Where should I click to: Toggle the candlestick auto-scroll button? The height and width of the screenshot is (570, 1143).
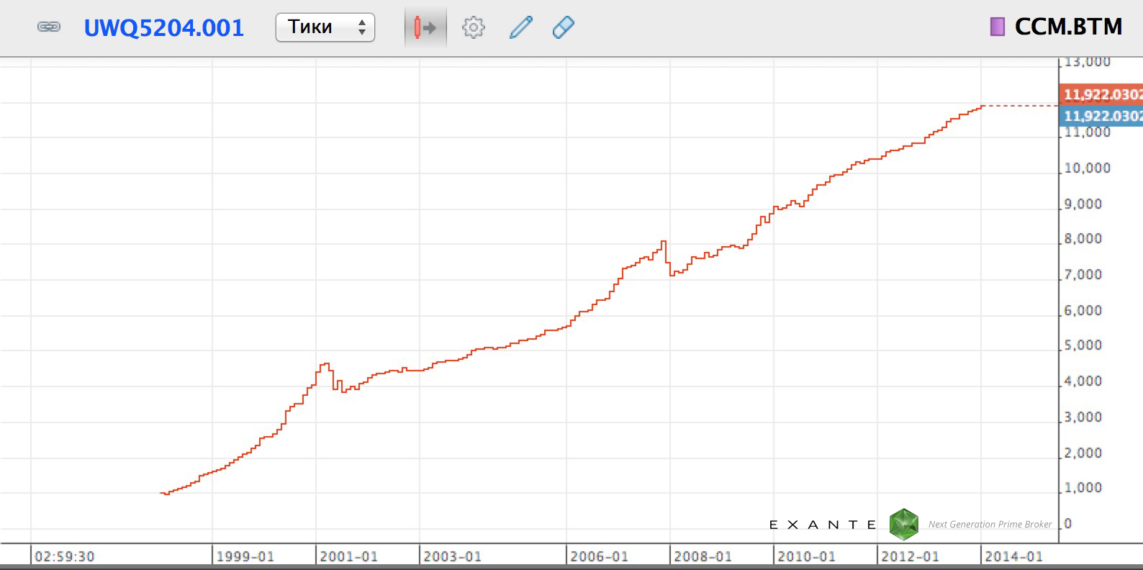[x=425, y=28]
